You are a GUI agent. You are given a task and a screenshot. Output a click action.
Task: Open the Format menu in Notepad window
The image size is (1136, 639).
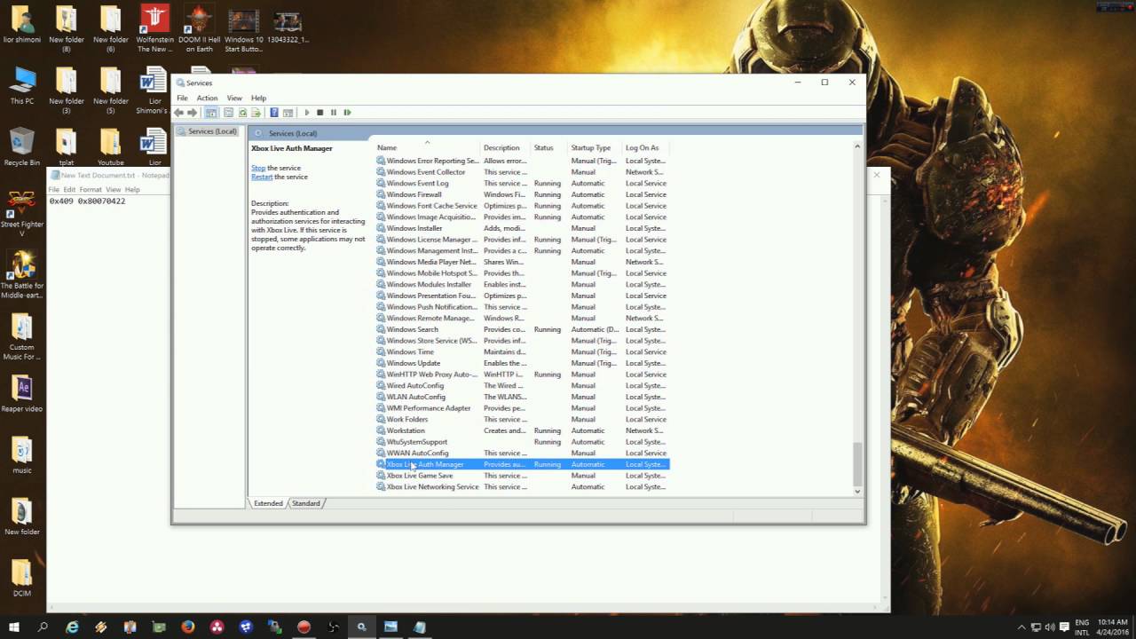tap(91, 190)
